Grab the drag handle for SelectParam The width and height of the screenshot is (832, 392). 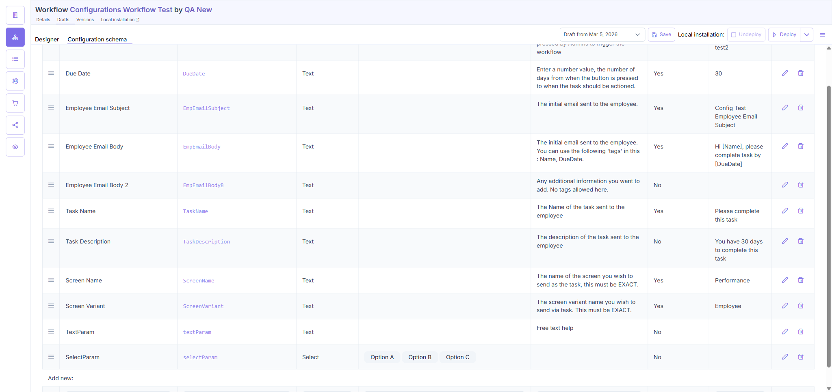pos(51,357)
